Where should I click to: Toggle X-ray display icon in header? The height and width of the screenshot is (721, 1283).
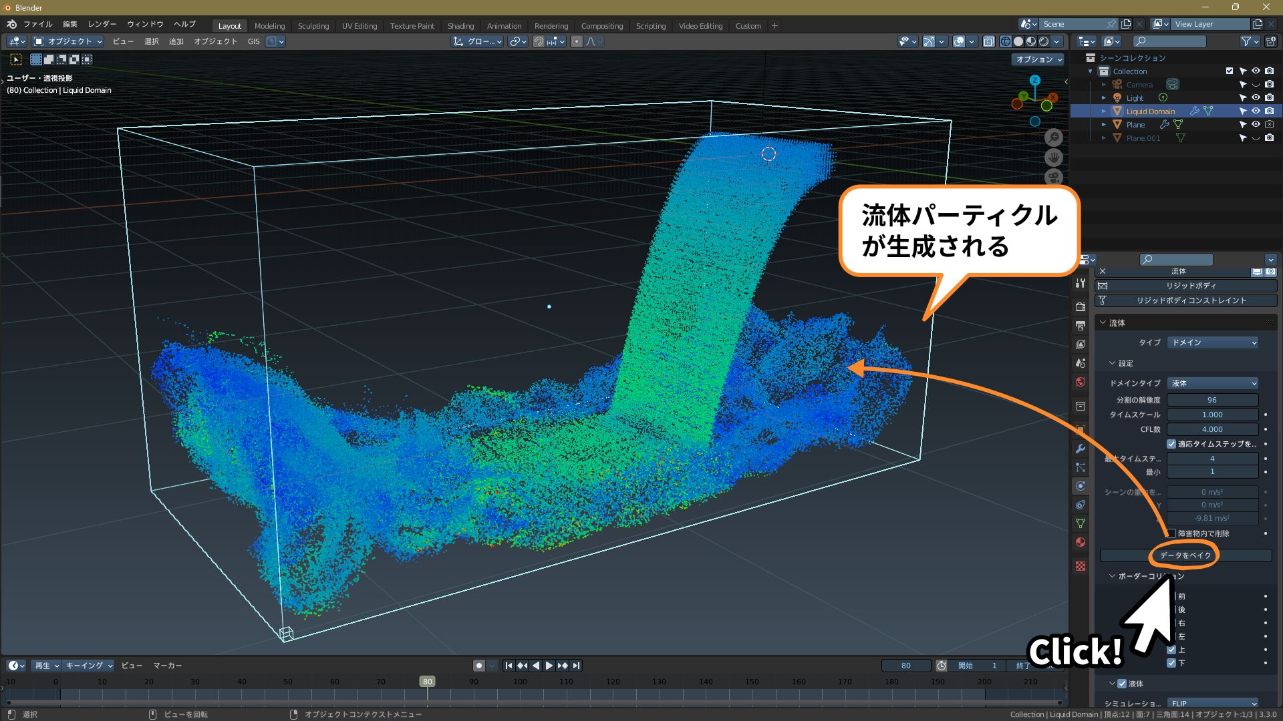[x=989, y=41]
